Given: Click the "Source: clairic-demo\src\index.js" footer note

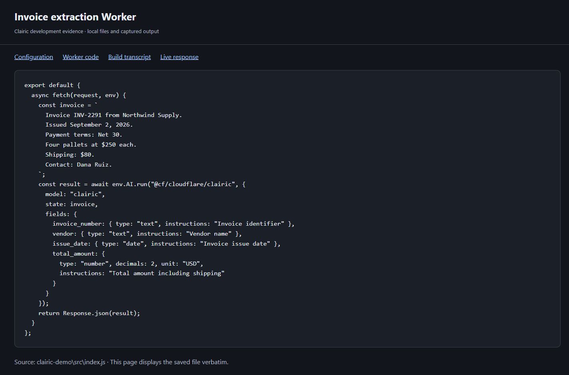Looking at the screenshot, I should 121,362.
